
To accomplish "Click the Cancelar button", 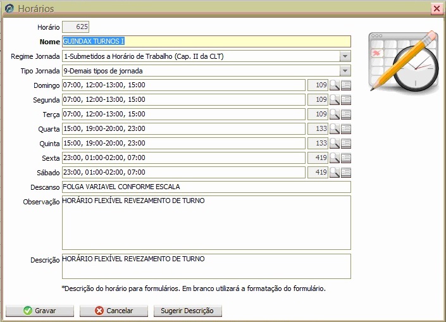I will pos(114,311).
